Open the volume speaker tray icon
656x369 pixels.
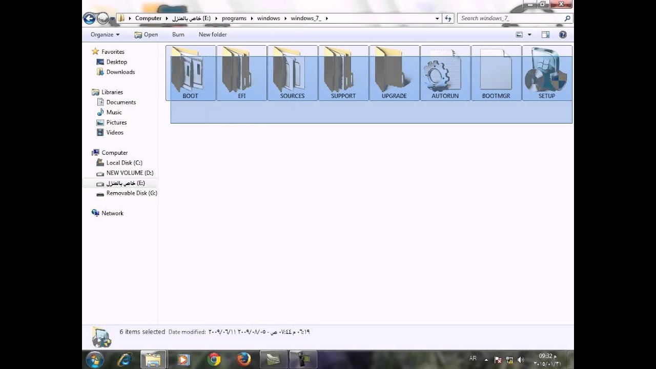pos(521,360)
